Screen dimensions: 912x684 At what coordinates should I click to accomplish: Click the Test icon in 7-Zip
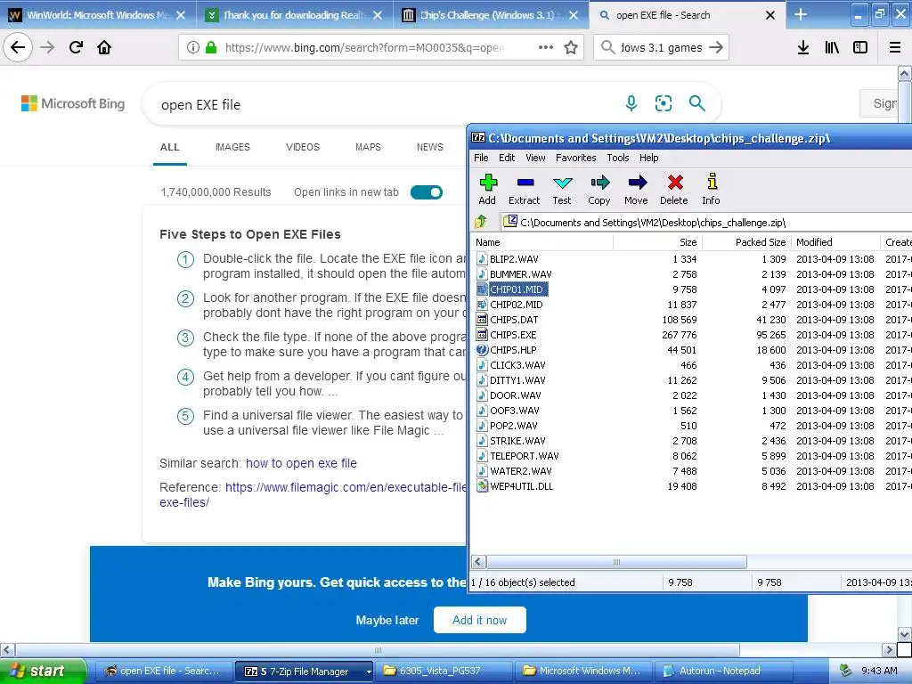pos(562,183)
